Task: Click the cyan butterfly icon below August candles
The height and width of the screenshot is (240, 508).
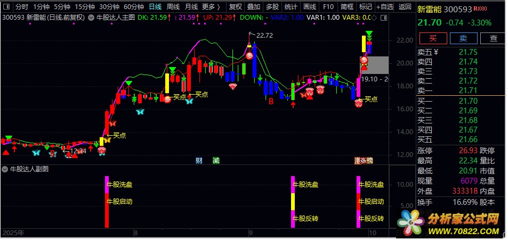Action: coord(140,112)
